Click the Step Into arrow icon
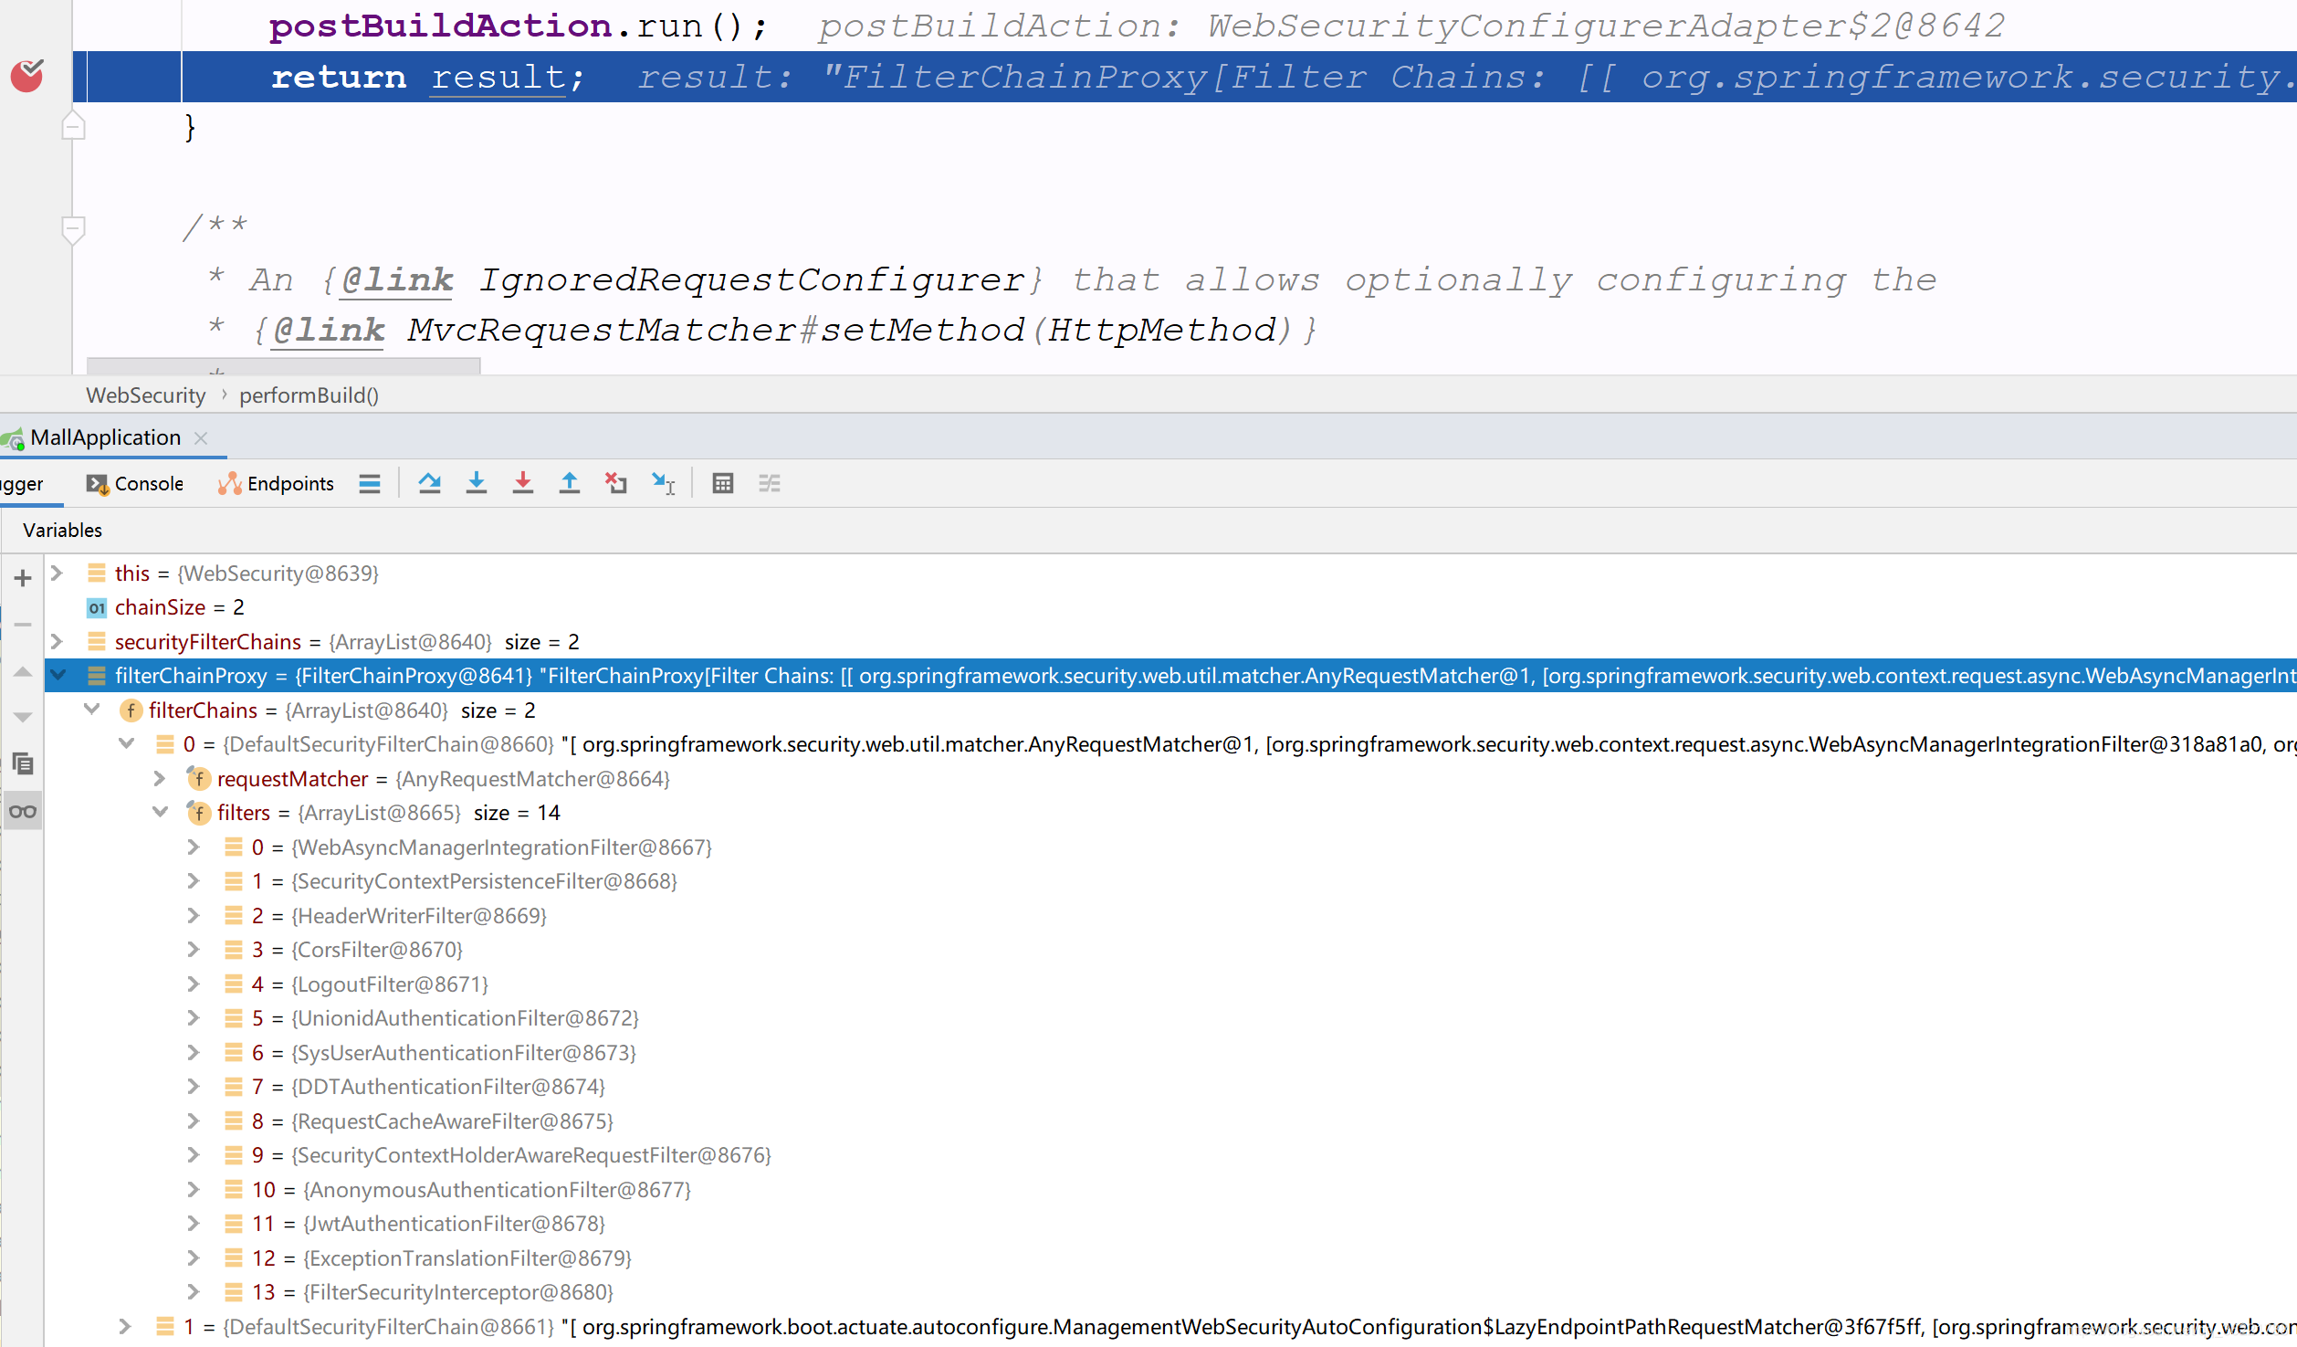The width and height of the screenshot is (2297, 1347). pyautogui.click(x=476, y=483)
